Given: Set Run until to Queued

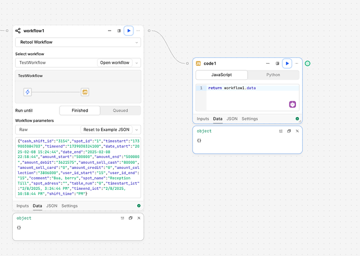Looking at the screenshot, I should coord(121,111).
